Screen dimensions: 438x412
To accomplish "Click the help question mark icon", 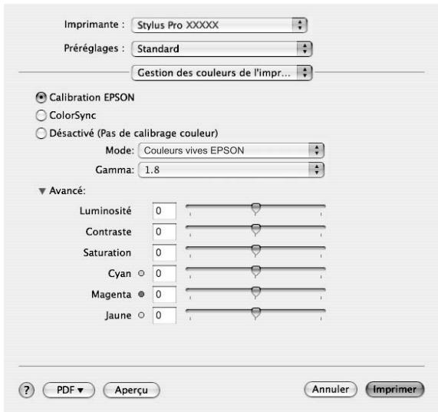I will (27, 390).
